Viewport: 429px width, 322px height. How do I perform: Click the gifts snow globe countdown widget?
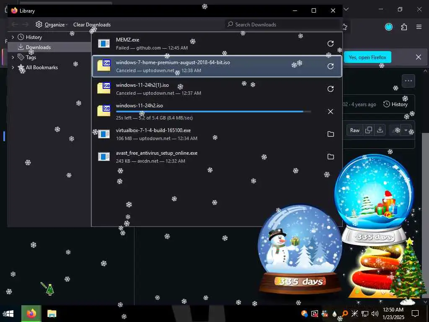point(374,199)
